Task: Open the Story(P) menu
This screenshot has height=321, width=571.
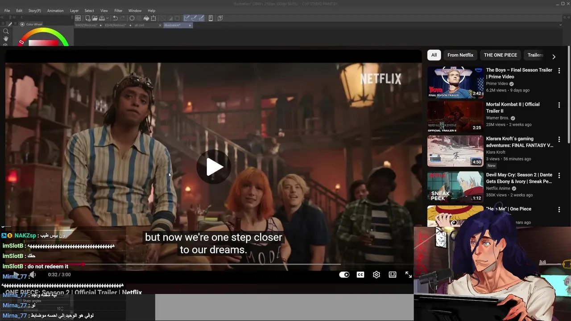Action: click(x=34, y=11)
